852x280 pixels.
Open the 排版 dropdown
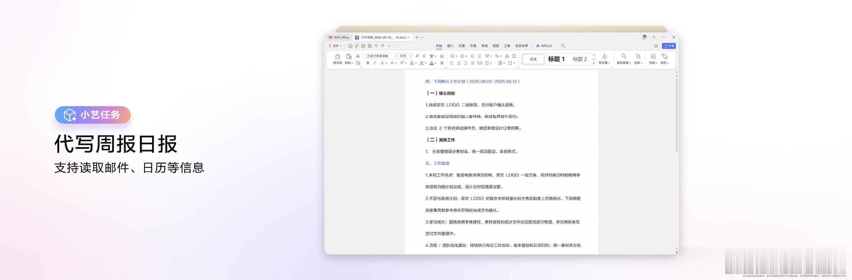(653, 63)
